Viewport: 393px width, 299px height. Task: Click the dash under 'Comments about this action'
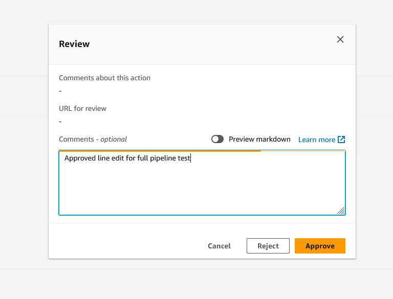tap(60, 91)
